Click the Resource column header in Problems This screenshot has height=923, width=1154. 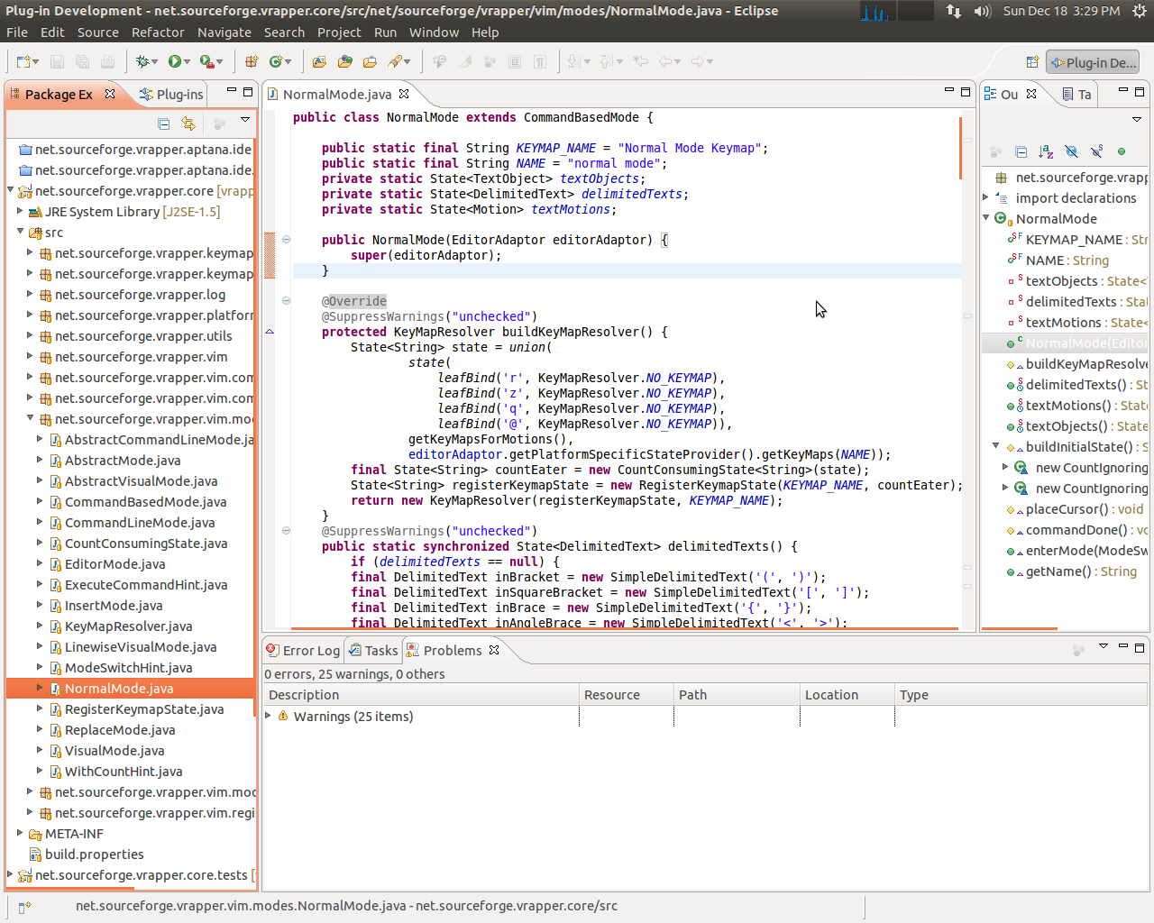pos(612,695)
